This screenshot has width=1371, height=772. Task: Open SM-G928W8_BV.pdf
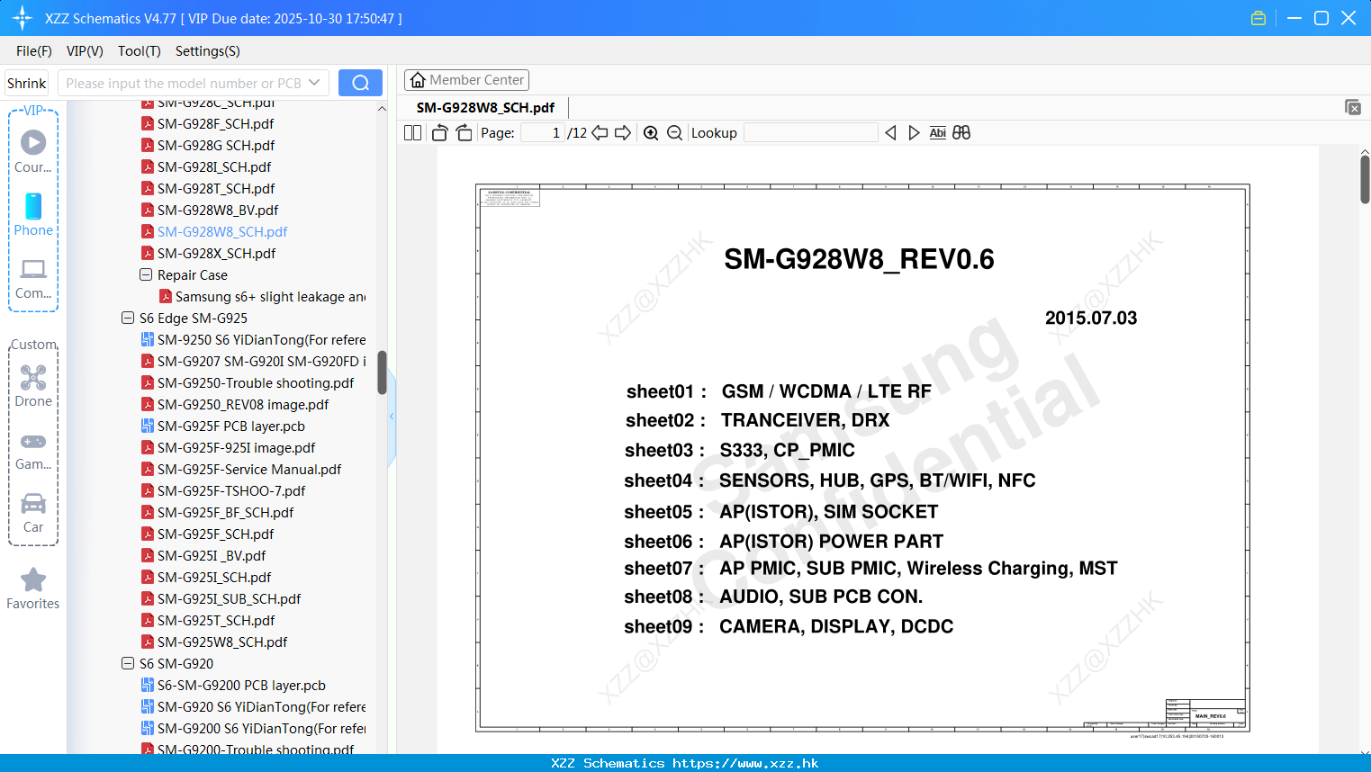218,210
